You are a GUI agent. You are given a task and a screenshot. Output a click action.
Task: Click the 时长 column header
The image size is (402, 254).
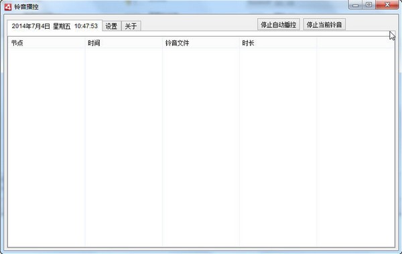278,43
